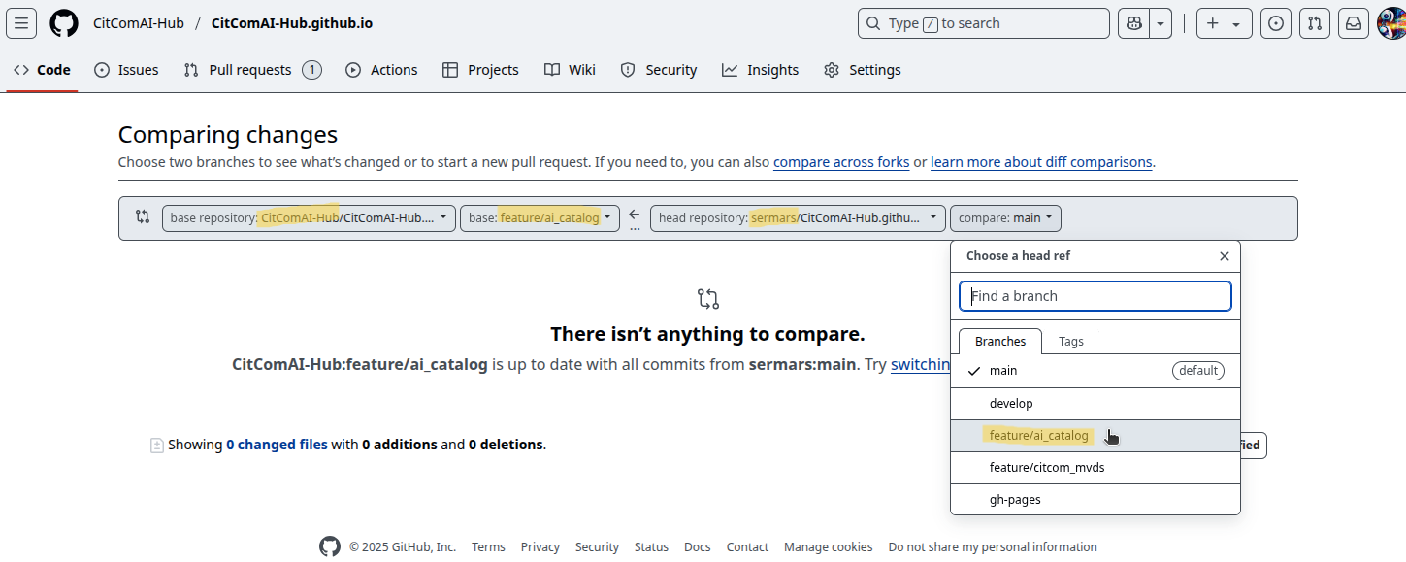1406x562 pixels.
Task: Switch to the Actions tab
Action: [x=381, y=70]
